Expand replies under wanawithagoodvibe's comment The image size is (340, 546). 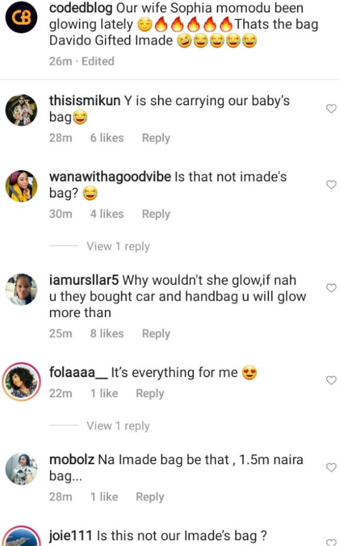pos(118,247)
